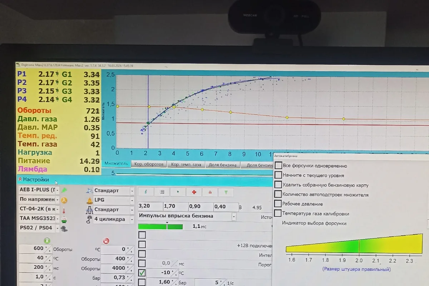This screenshot has height=286, width=429.
Task: Expand the '4 цилиндра' dropdown
Action: (132, 219)
